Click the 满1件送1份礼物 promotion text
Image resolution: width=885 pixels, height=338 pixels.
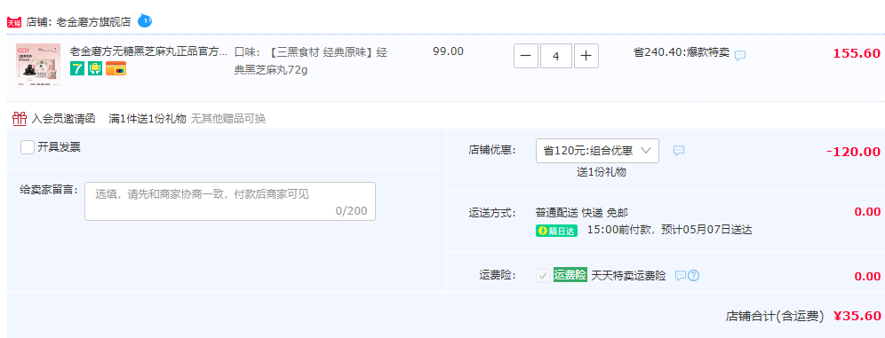click(147, 119)
